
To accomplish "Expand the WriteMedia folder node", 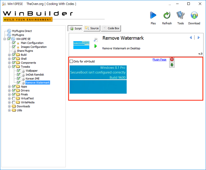I will pos(9,102).
